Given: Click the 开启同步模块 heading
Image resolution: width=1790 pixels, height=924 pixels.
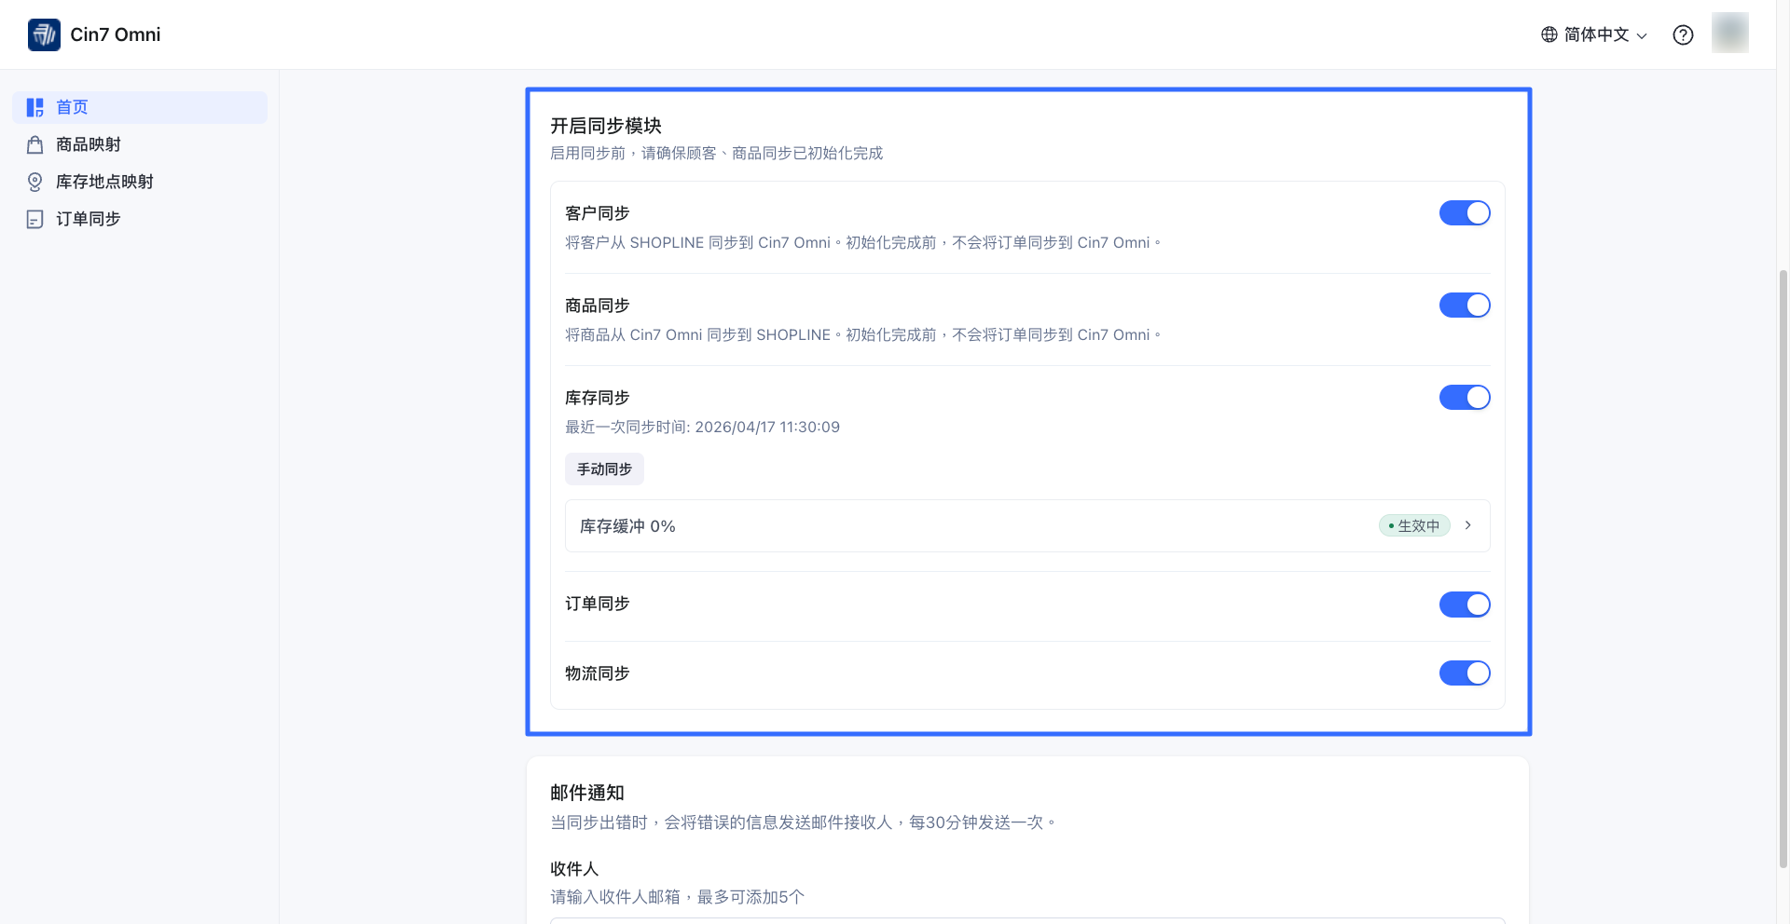Looking at the screenshot, I should pos(606,126).
